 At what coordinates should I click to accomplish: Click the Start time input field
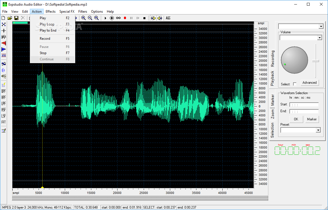point(304,105)
